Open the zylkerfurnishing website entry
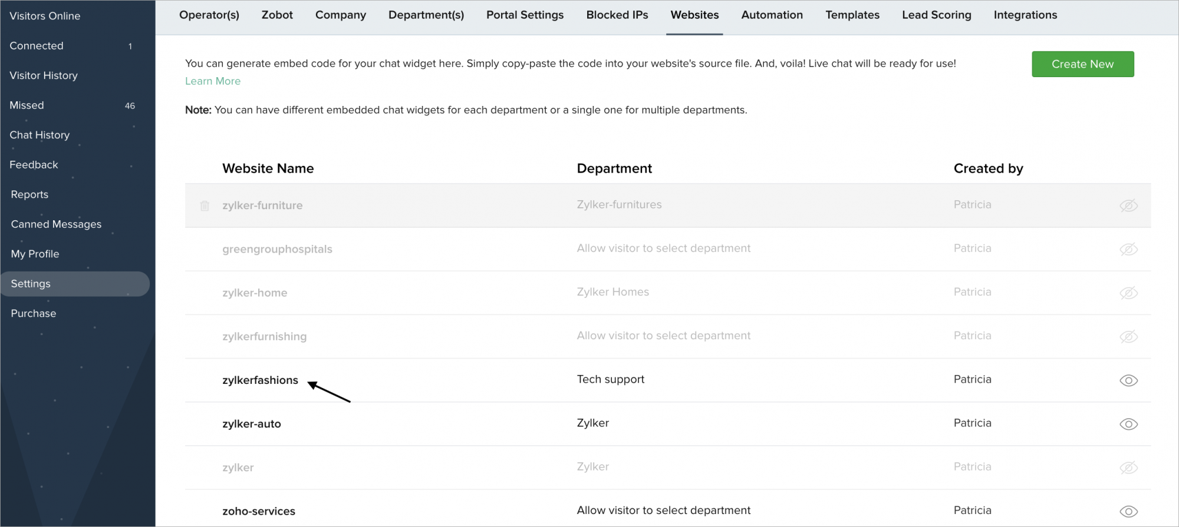 [264, 336]
